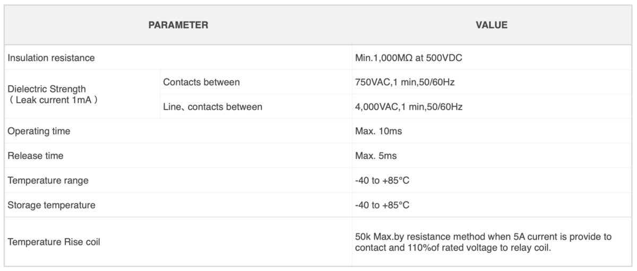
Task: Select the Insulation resistance row label
Action: (51, 58)
